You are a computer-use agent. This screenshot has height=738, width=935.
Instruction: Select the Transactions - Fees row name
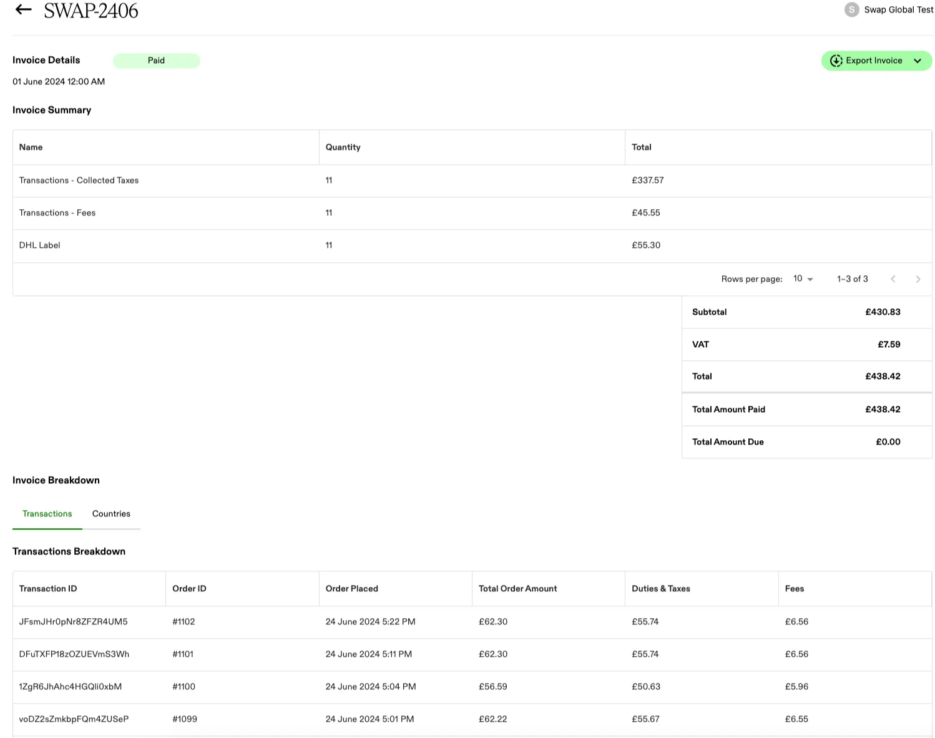57,213
